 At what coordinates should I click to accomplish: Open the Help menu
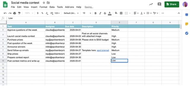[79, 7]
